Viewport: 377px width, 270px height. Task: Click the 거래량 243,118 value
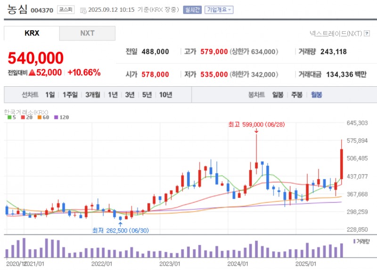point(334,52)
